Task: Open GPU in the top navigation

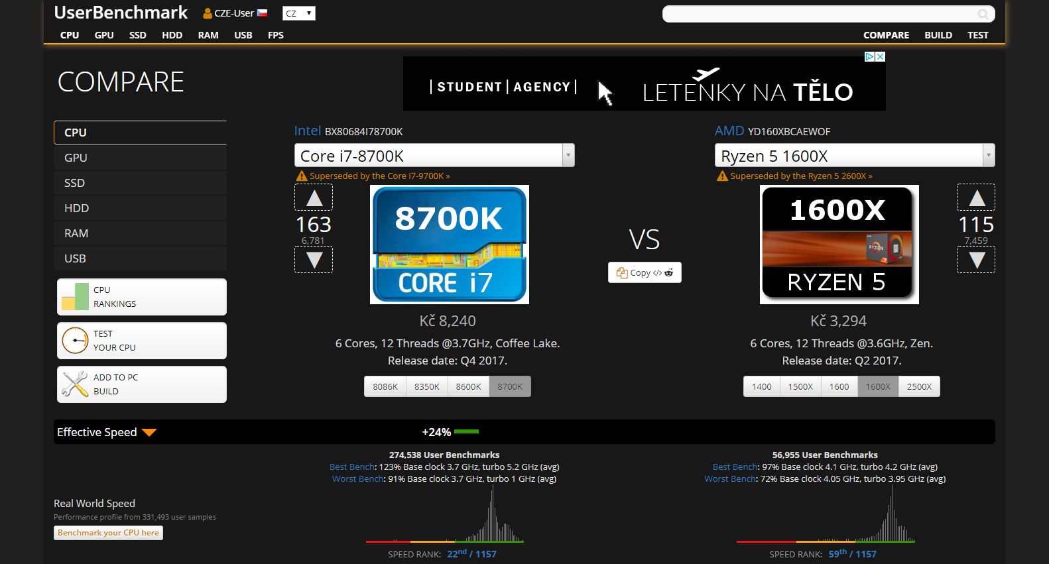Action: pos(104,35)
